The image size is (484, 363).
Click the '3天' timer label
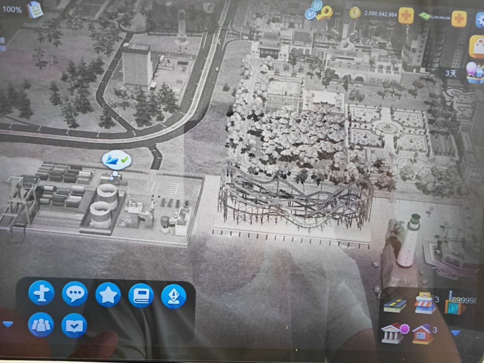(x=451, y=73)
